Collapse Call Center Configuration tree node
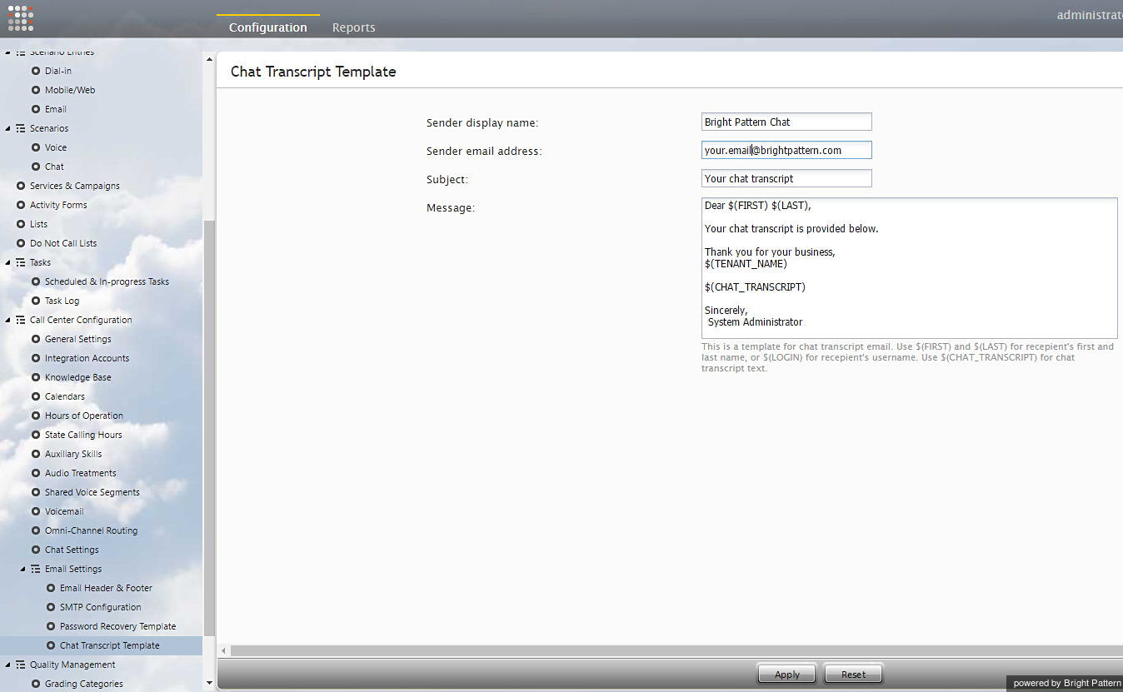The image size is (1123, 692). pyautogui.click(x=8, y=320)
